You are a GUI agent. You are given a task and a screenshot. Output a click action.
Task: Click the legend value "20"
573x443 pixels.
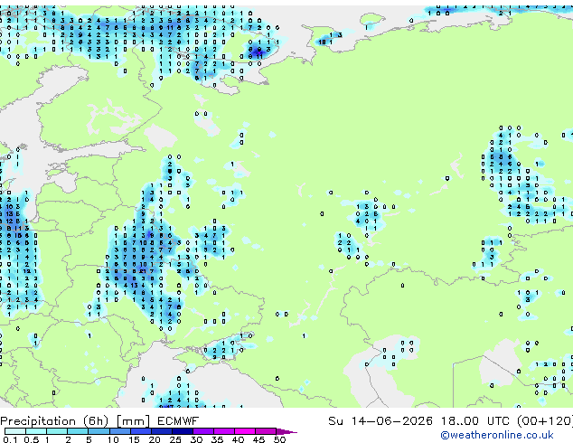pyautogui.click(x=155, y=439)
